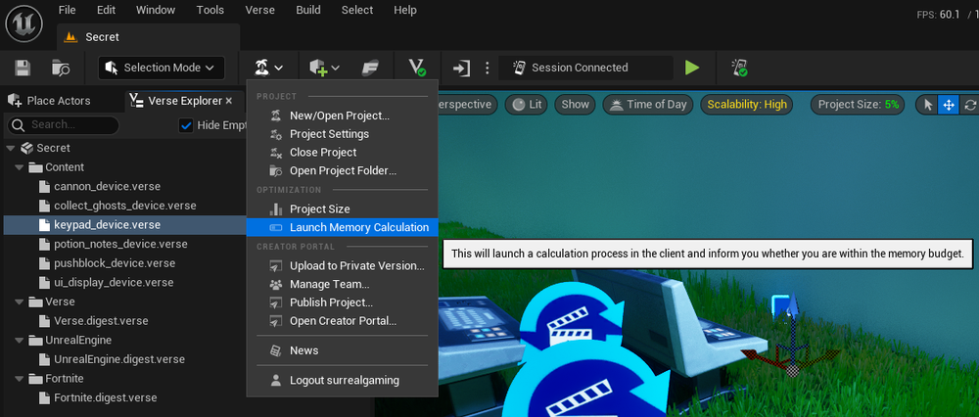Select collect_ghosts_device.verse file
979x417 pixels.
125,206
